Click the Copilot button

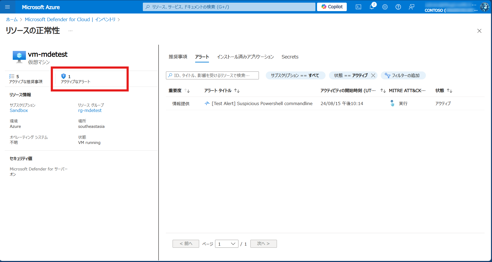332,7
